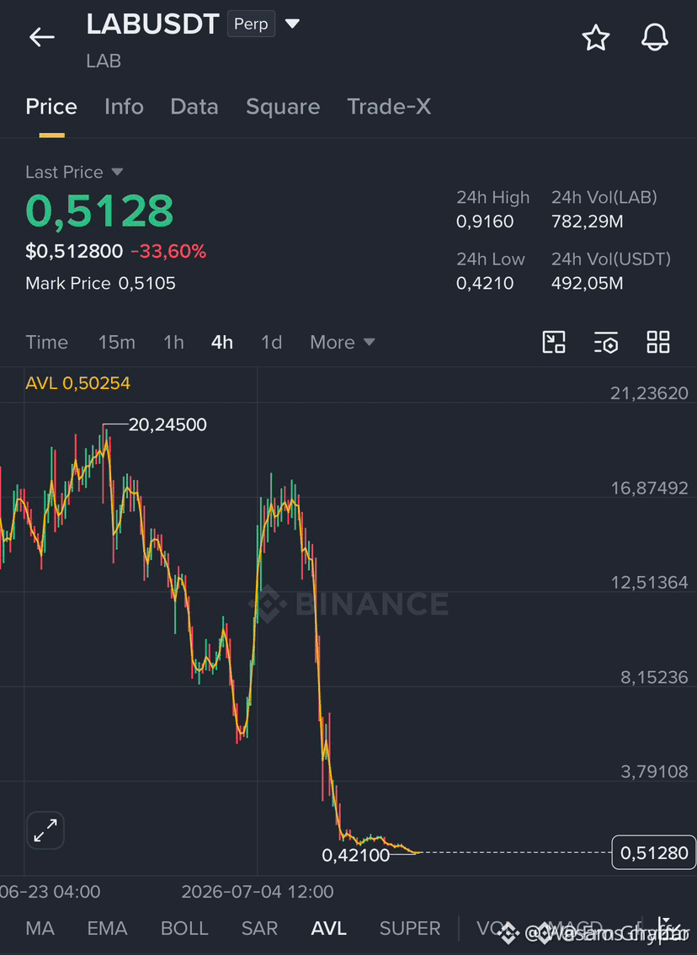Open the Square tab
The width and height of the screenshot is (697, 955).
(x=283, y=107)
